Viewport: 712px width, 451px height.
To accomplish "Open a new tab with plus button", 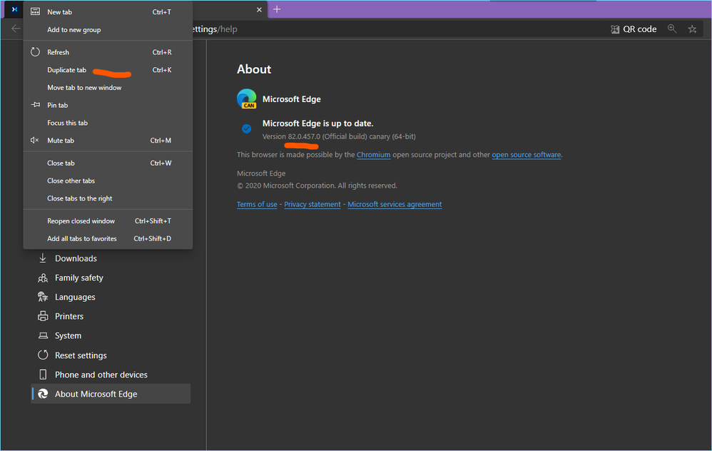I will coord(277,9).
